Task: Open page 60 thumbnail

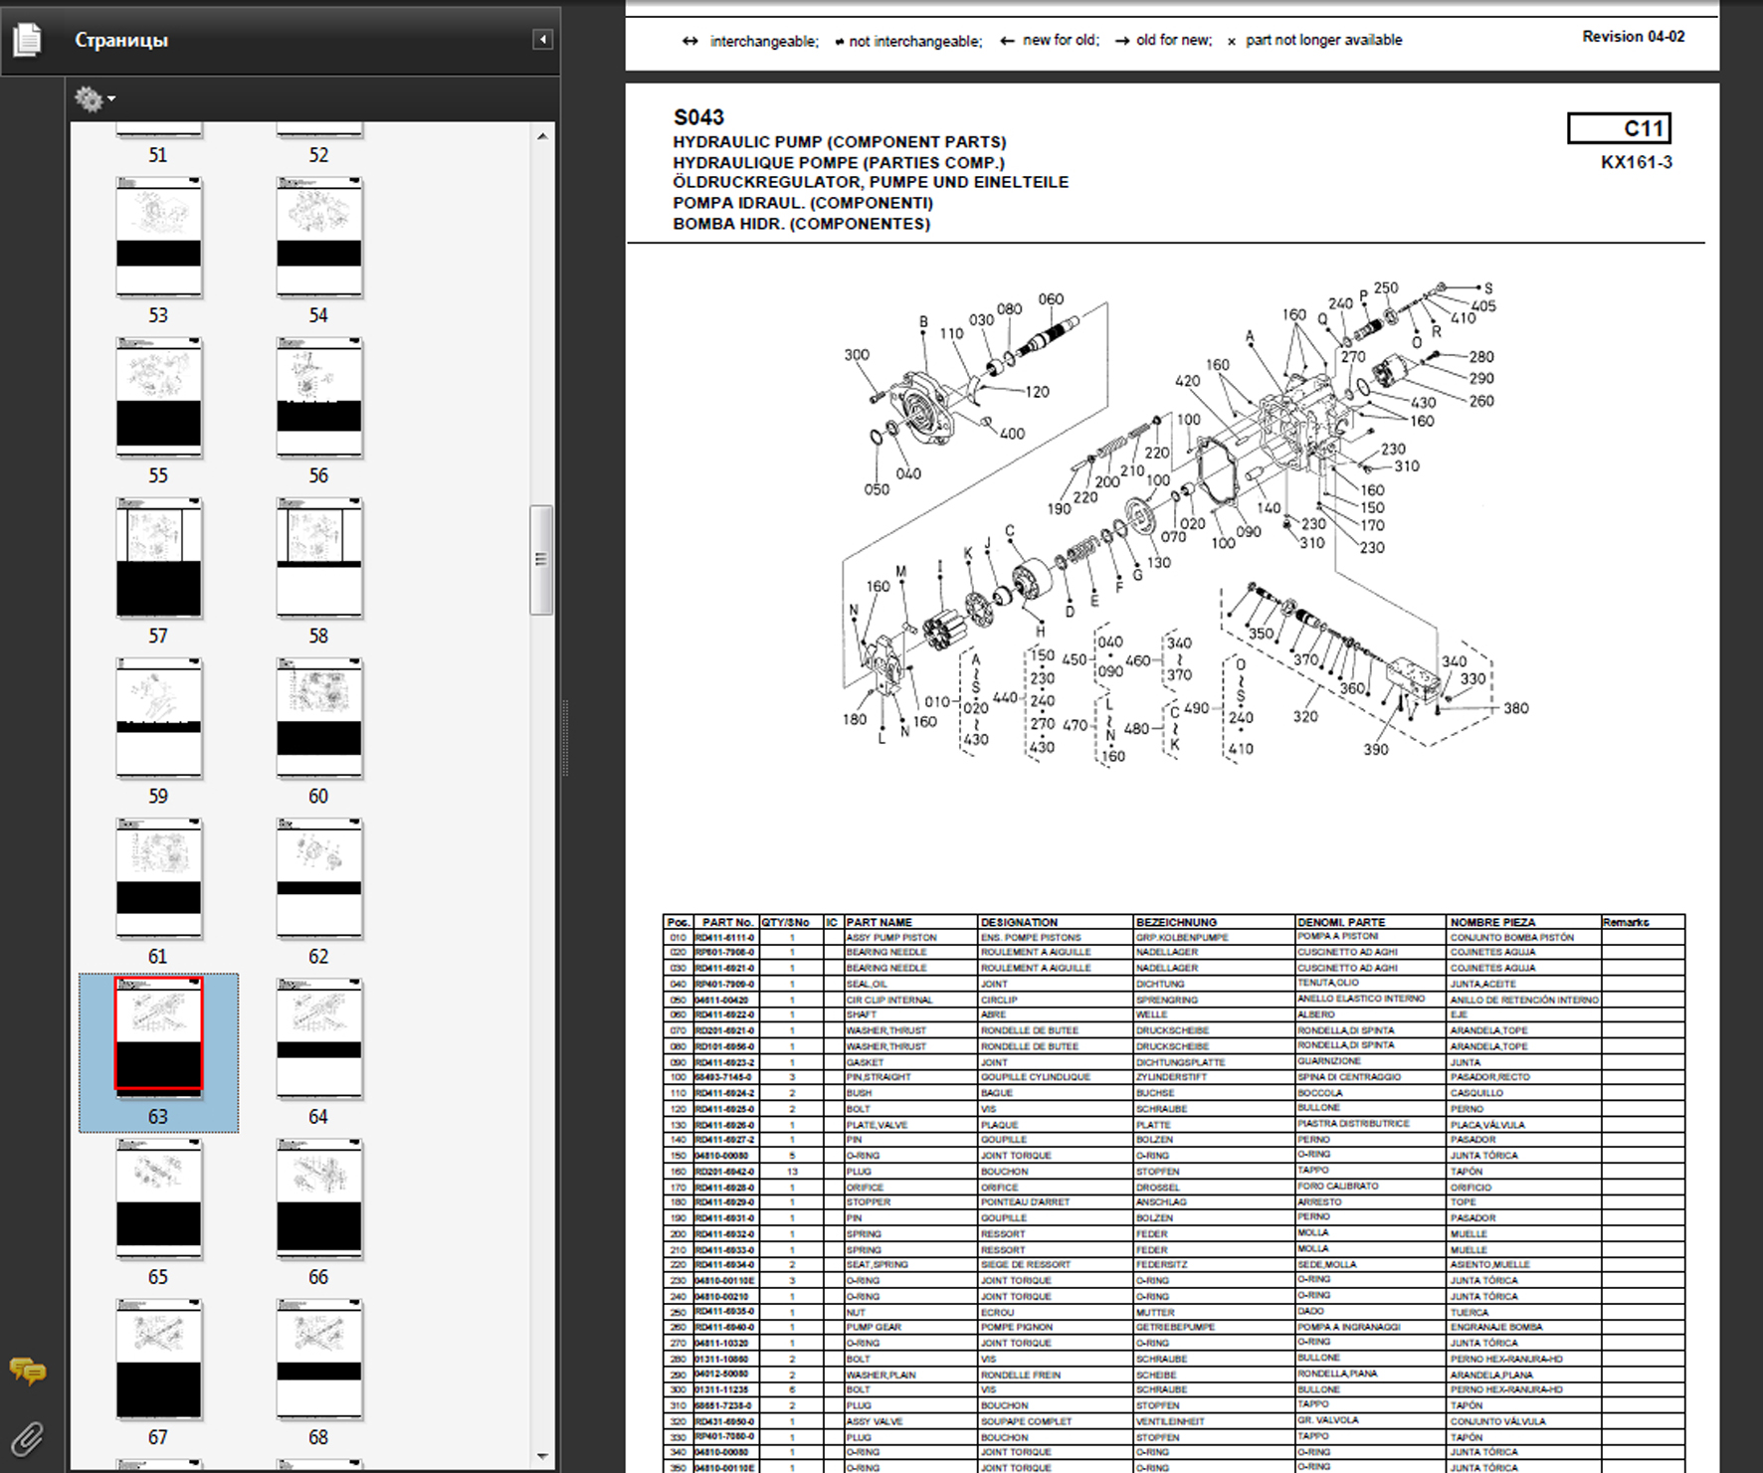Action: pyautogui.click(x=318, y=717)
